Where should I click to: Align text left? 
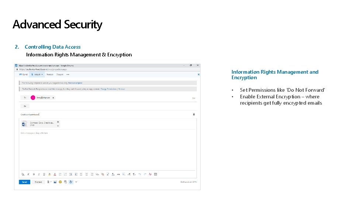[x=81, y=174]
